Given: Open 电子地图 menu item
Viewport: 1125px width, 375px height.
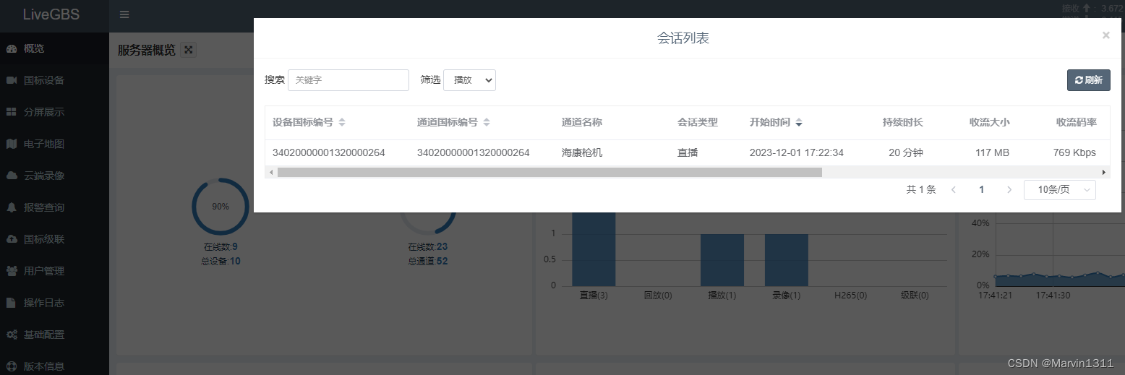Looking at the screenshot, I should (x=54, y=144).
